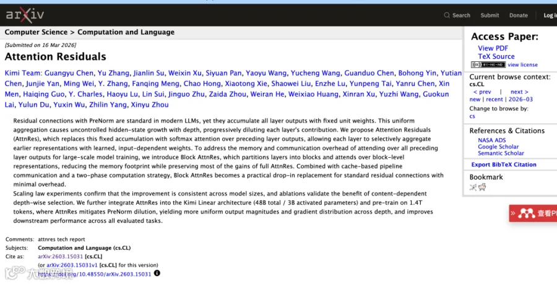Open author Xiaotong Xie's papers

(246, 84)
